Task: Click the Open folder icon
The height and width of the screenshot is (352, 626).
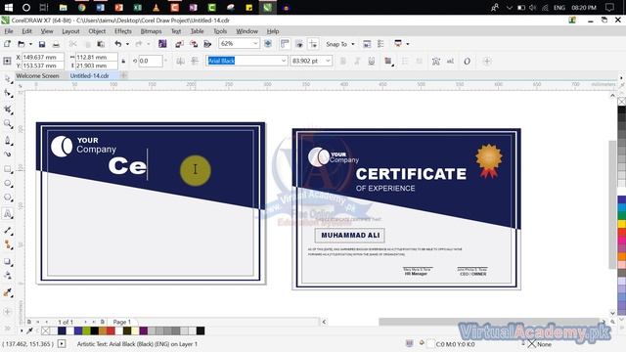Action: [x=22, y=44]
